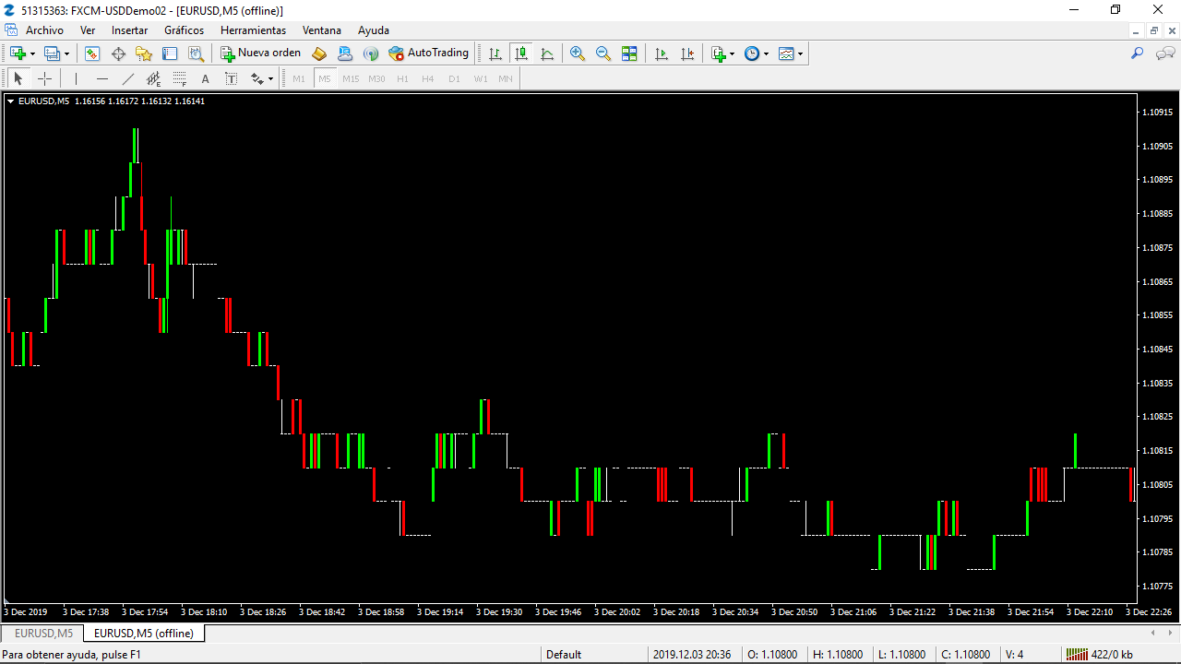This screenshot has height=664, width=1181.
Task: Expand the templates dropdown arrow
Action: 801,53
